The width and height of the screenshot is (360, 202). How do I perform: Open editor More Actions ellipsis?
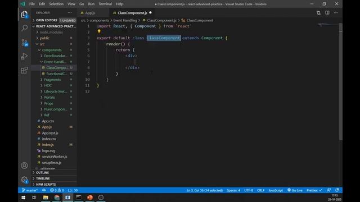(336, 13)
